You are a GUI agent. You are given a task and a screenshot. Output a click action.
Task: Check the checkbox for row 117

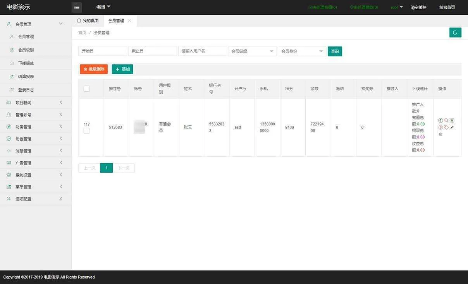(x=86, y=131)
